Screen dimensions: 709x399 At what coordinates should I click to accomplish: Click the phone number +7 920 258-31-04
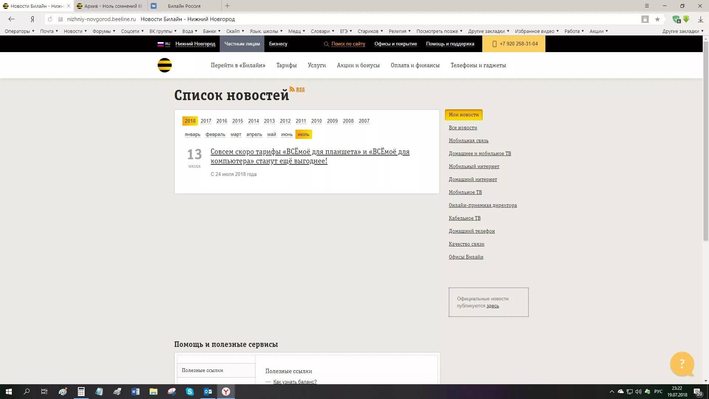pyautogui.click(x=514, y=44)
